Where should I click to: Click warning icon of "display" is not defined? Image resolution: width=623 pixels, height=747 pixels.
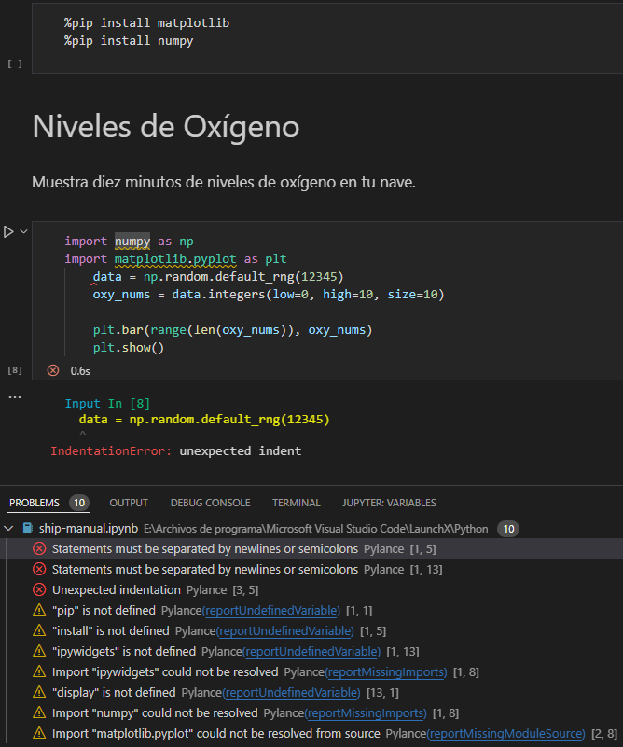coord(39,692)
